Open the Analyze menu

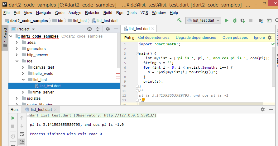pos(75,13)
